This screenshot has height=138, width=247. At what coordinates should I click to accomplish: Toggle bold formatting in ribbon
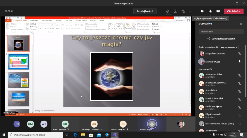pos(40,28)
